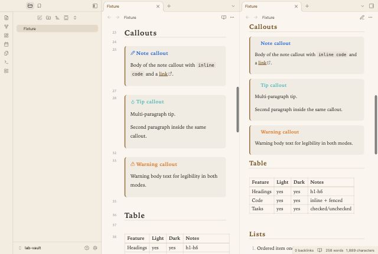378x254 pixels.
Task: Switch middle pane to reading view
Action: tap(224, 17)
